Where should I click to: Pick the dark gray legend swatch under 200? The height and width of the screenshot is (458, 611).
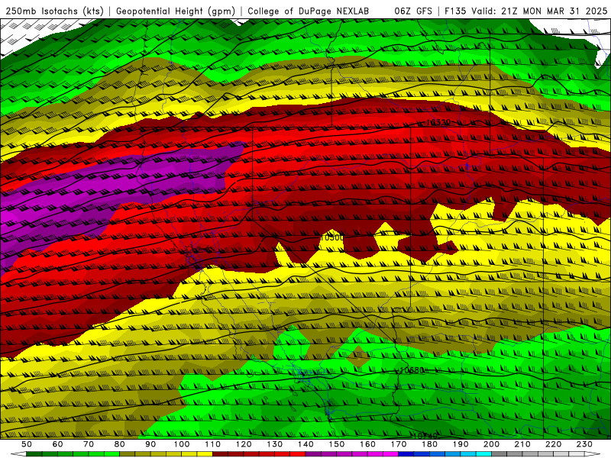pyautogui.click(x=499, y=454)
